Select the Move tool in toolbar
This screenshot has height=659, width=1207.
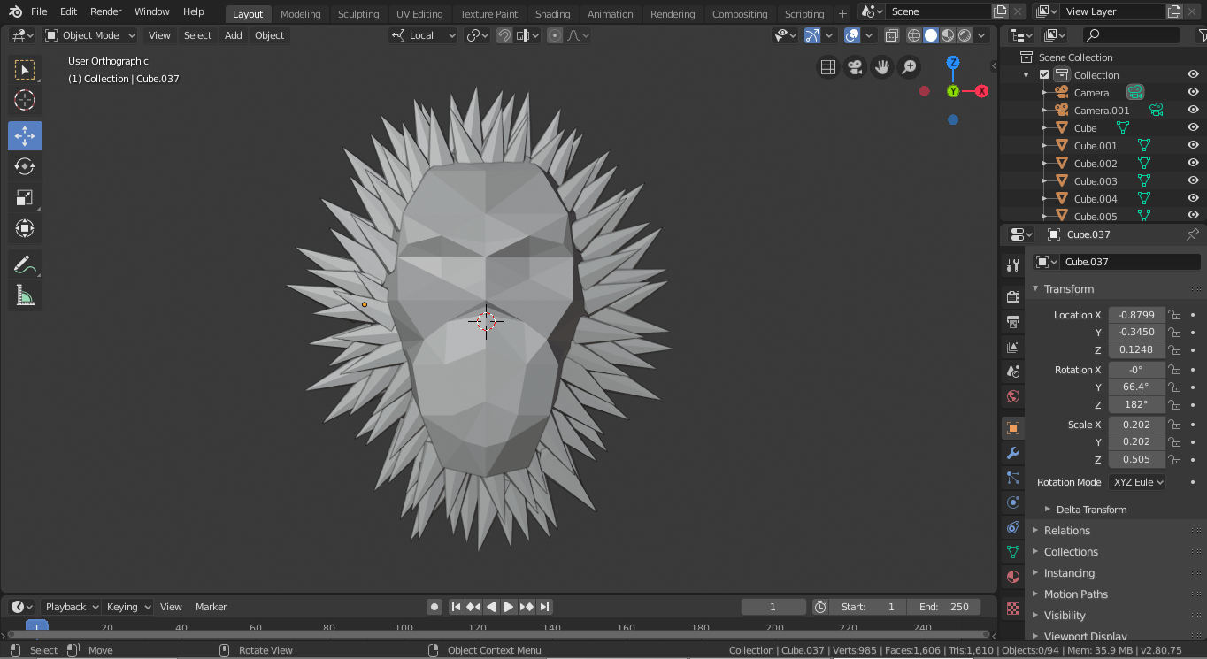point(25,136)
